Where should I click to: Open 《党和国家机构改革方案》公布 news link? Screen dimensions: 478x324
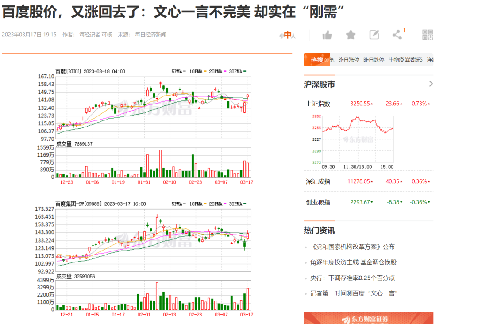(x=352, y=247)
